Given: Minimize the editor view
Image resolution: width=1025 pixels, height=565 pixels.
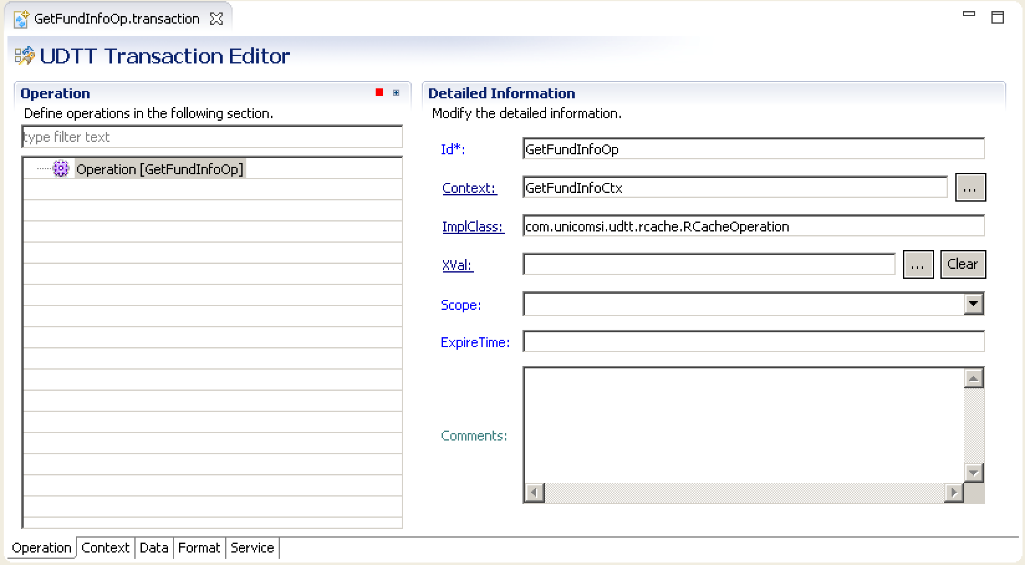Looking at the screenshot, I should [x=969, y=14].
